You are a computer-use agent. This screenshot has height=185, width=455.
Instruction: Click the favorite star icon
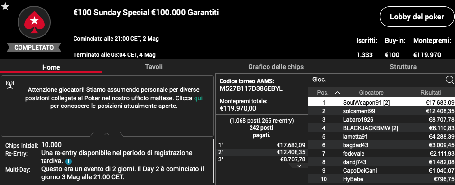coord(5,6)
